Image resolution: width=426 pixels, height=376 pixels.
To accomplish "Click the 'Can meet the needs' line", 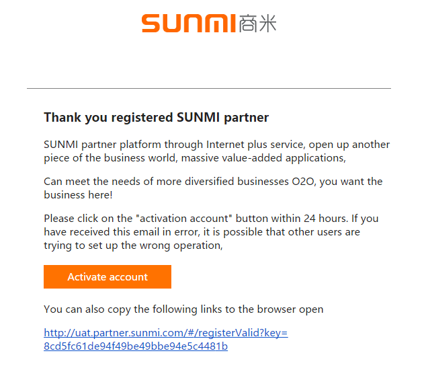I will (213, 182).
